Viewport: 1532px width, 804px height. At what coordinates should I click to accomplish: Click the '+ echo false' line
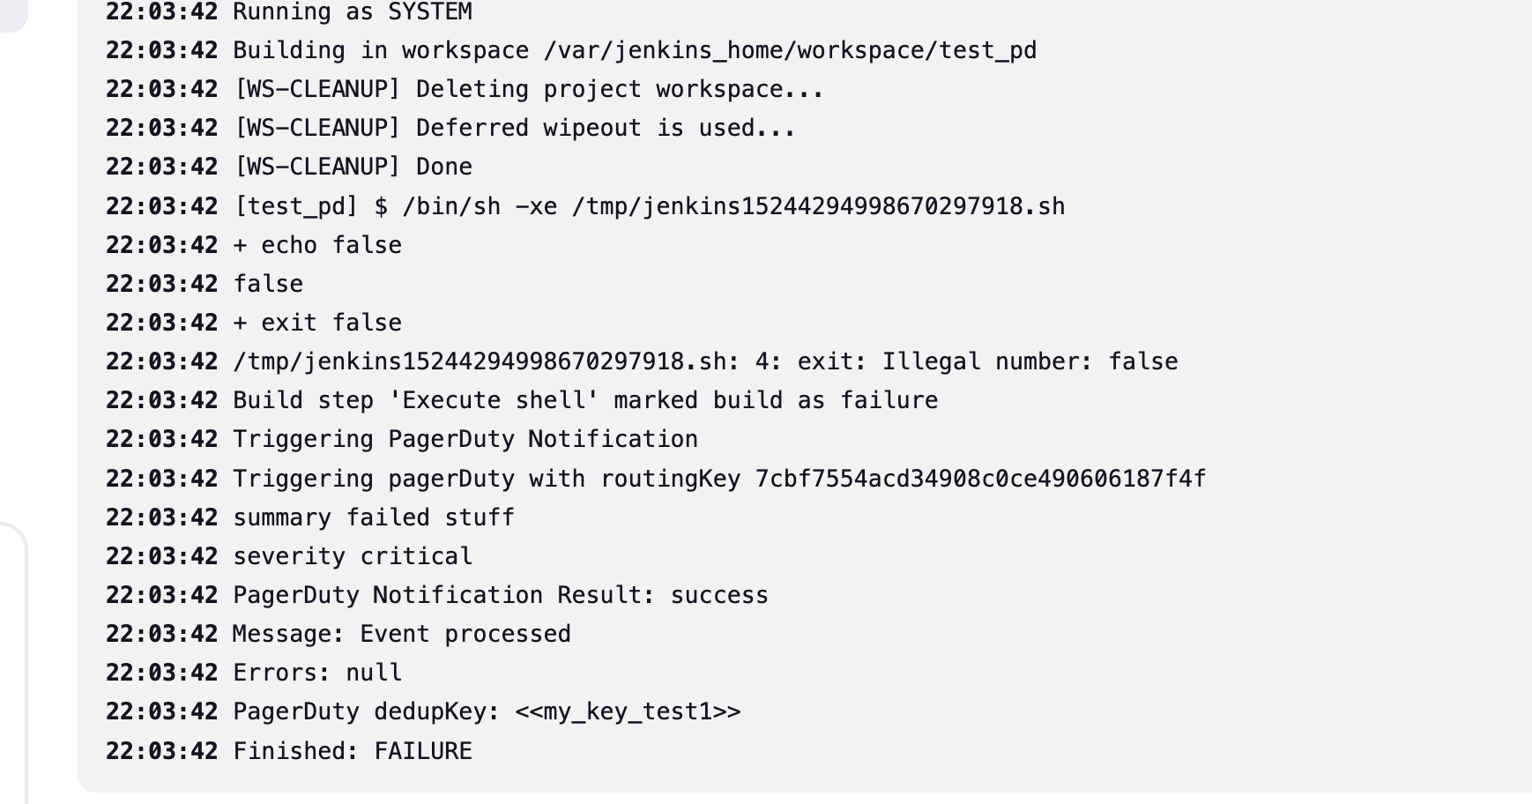[x=317, y=245]
